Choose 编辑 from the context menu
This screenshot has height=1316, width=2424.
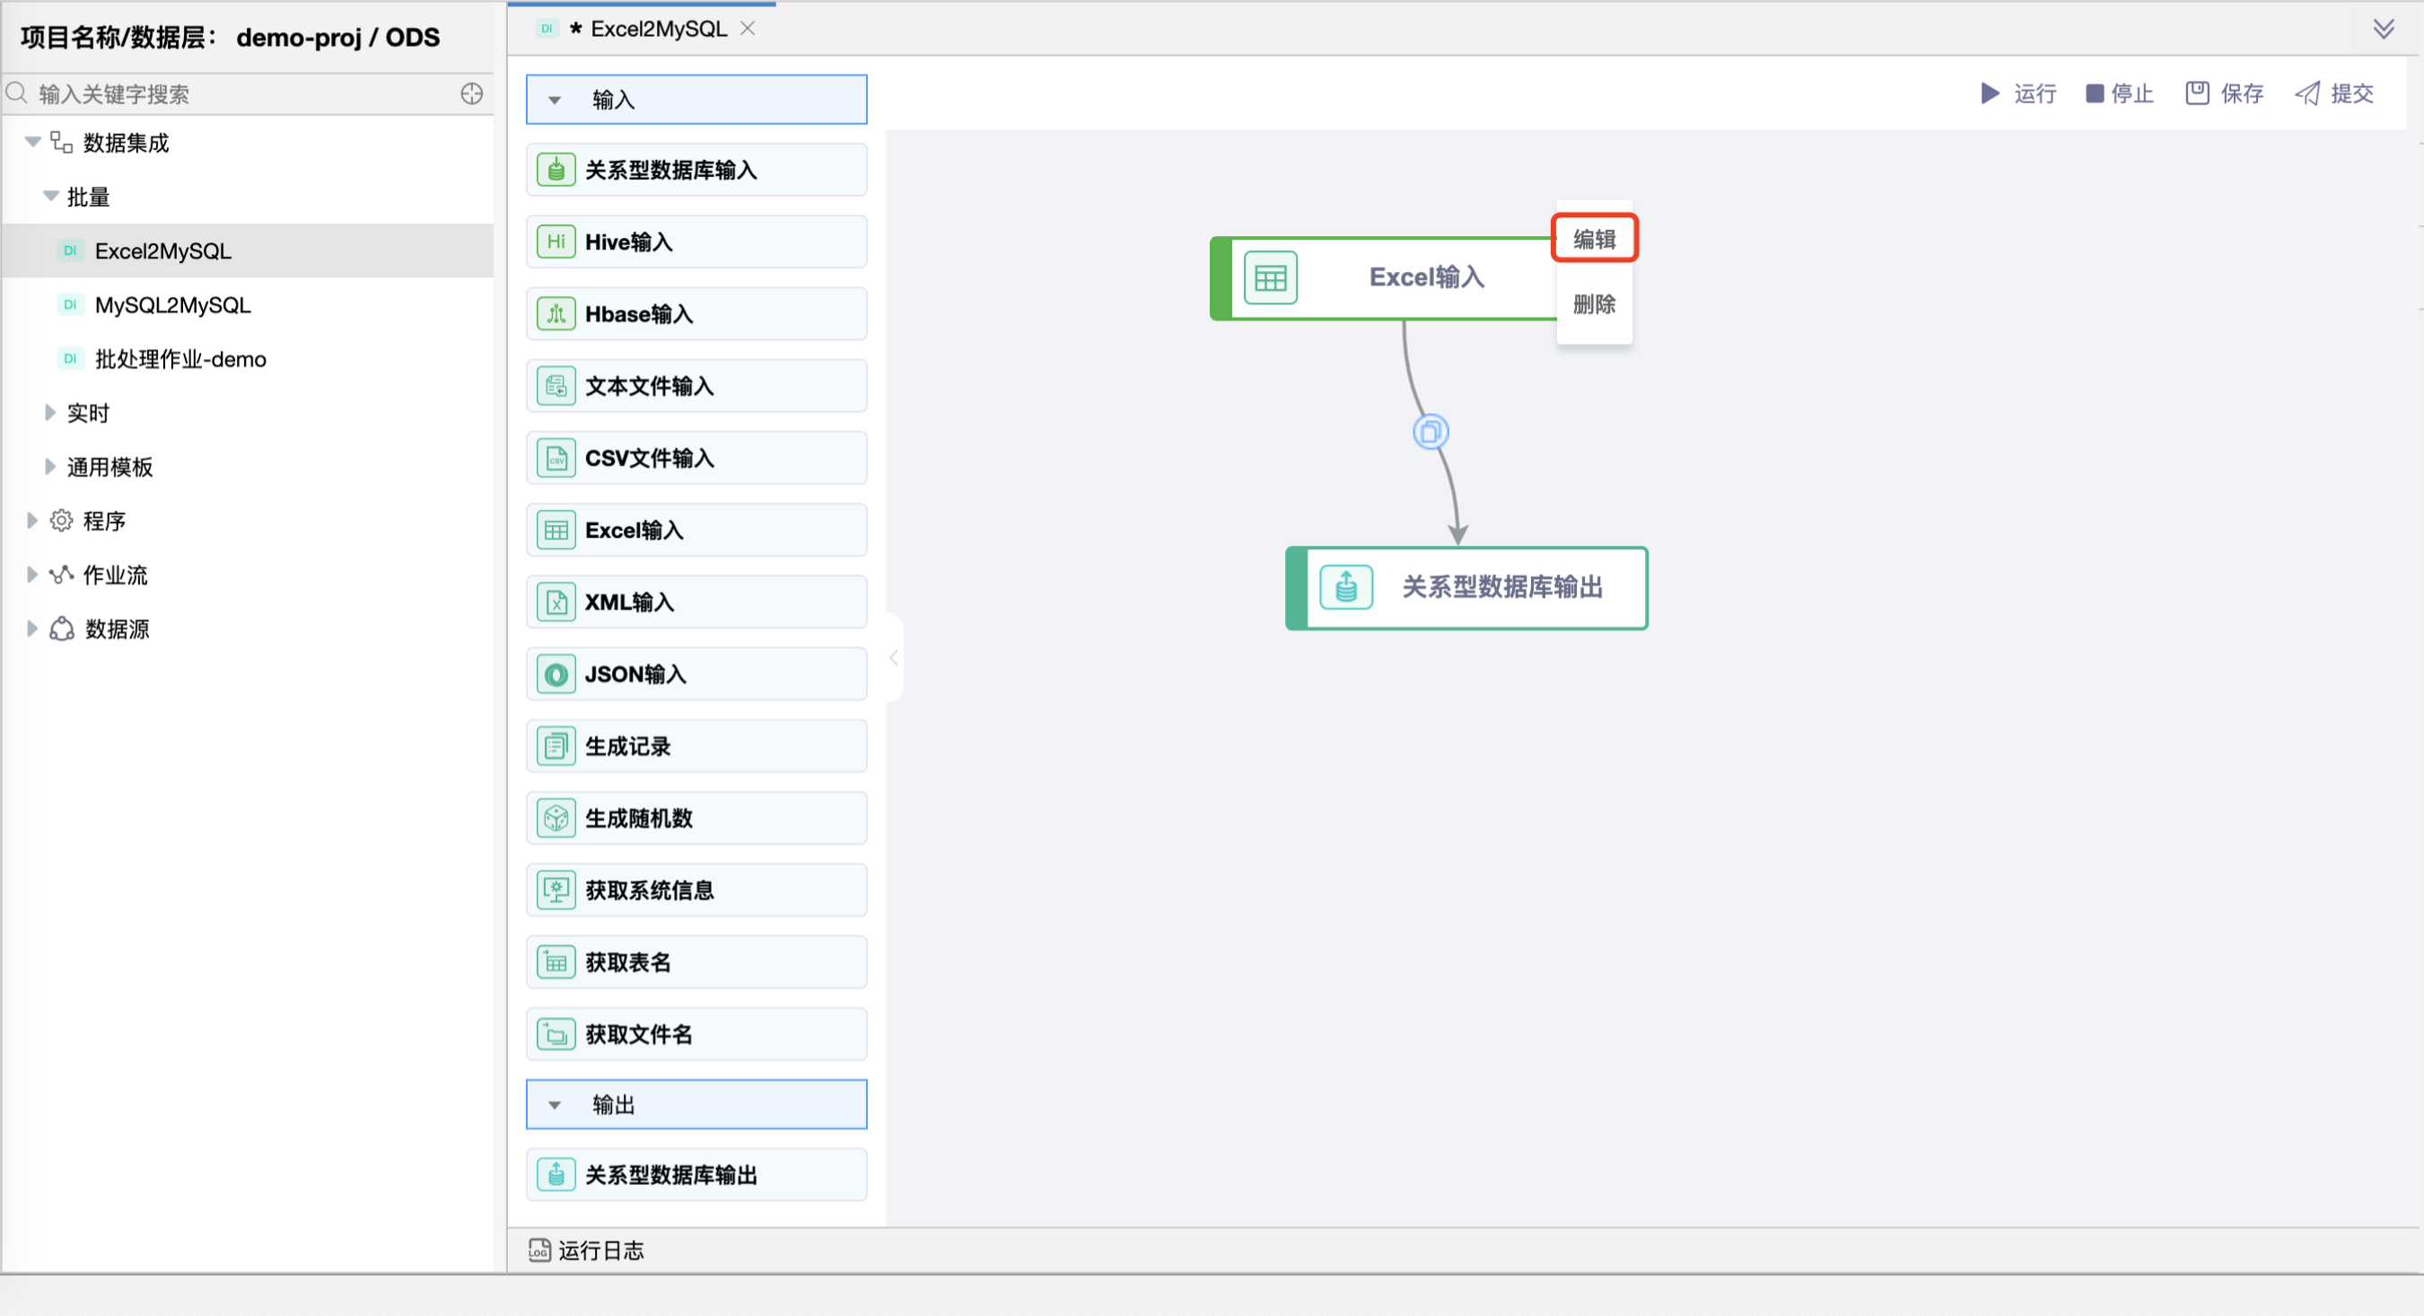click(1593, 238)
